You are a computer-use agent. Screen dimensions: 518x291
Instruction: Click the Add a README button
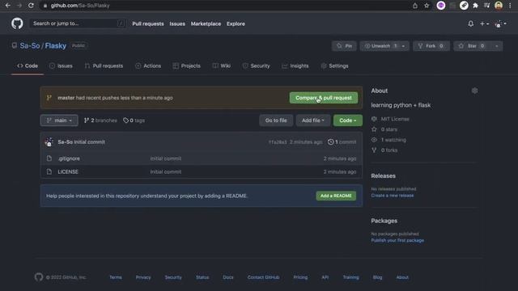[336, 196]
